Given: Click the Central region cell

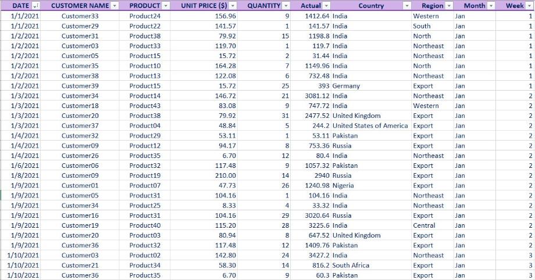Looking at the screenshot, I should [x=424, y=225].
